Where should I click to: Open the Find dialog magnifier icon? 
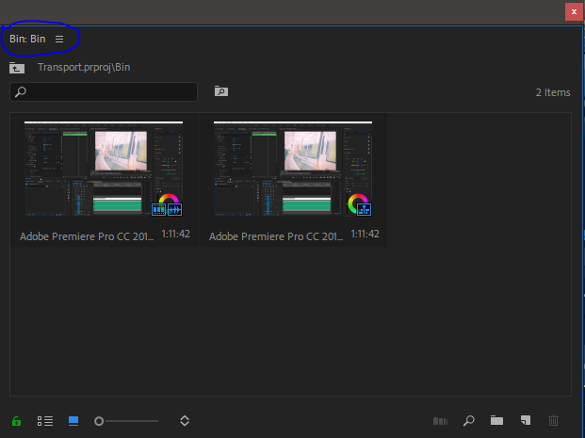tap(468, 421)
